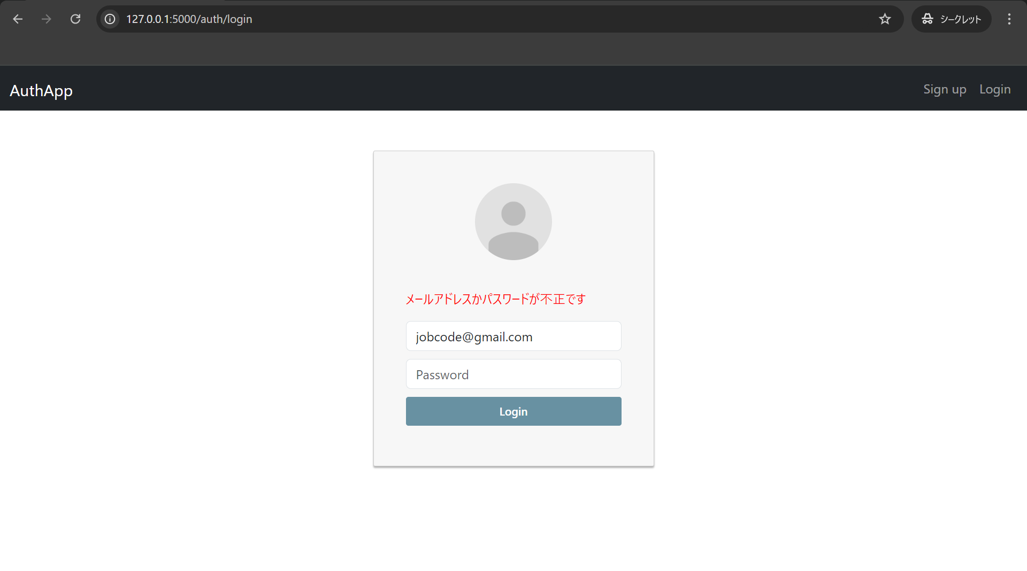Click the address bar URL
The height and width of the screenshot is (571, 1027).
click(x=189, y=19)
